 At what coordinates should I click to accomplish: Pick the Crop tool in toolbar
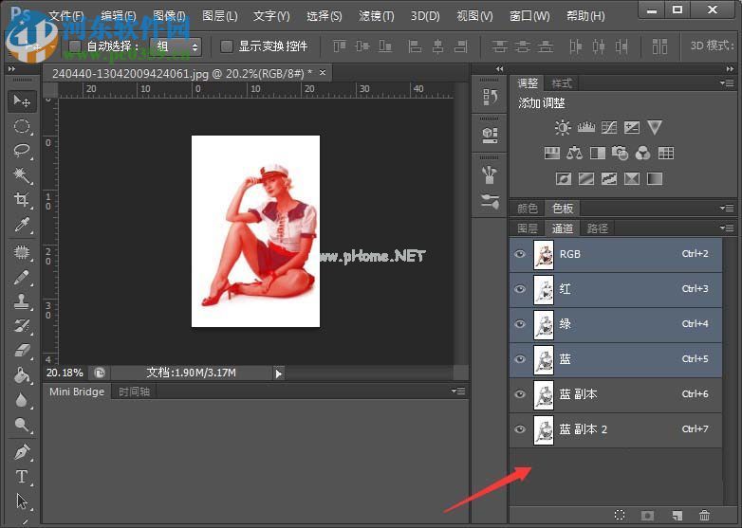[x=22, y=200]
